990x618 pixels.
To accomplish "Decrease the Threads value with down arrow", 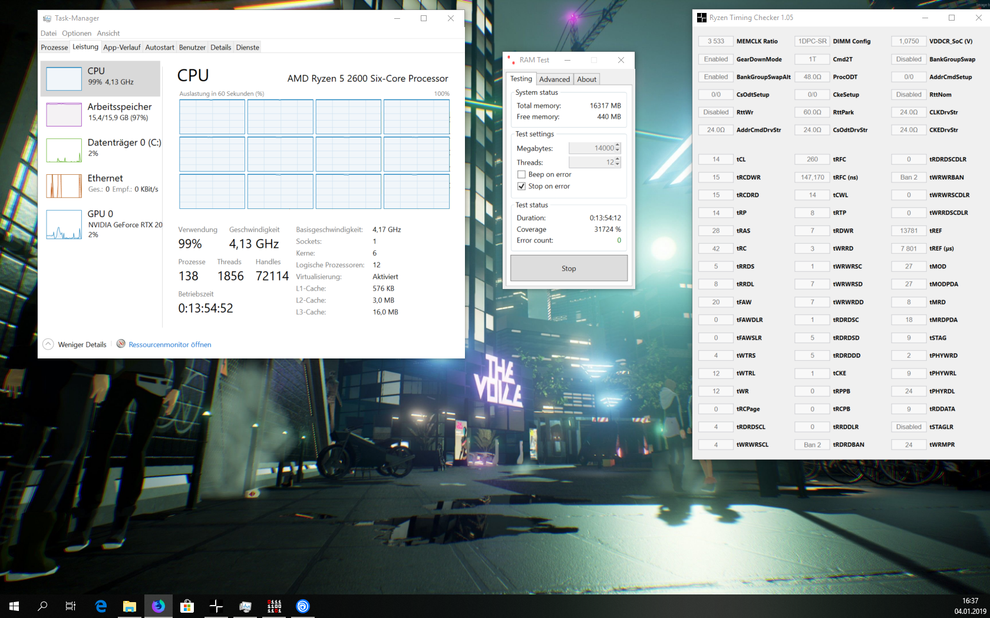I will (x=618, y=165).
